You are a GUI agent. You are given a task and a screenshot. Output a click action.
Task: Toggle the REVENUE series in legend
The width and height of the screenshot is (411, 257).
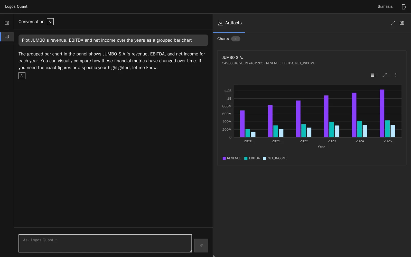232,158
